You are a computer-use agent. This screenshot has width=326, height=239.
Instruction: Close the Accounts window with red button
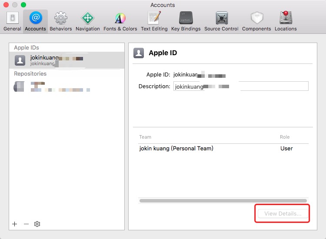point(6,5)
